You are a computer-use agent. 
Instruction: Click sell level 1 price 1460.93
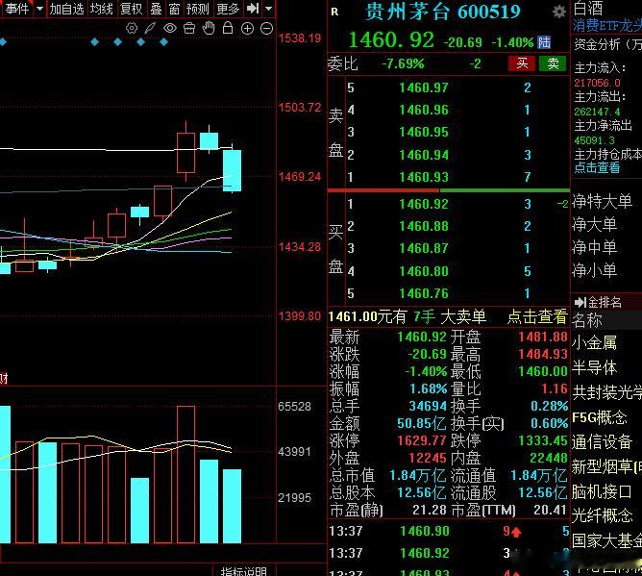coord(424,177)
